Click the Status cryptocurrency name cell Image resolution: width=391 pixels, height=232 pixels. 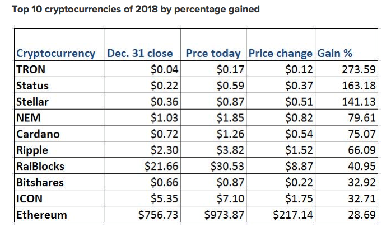(33, 86)
